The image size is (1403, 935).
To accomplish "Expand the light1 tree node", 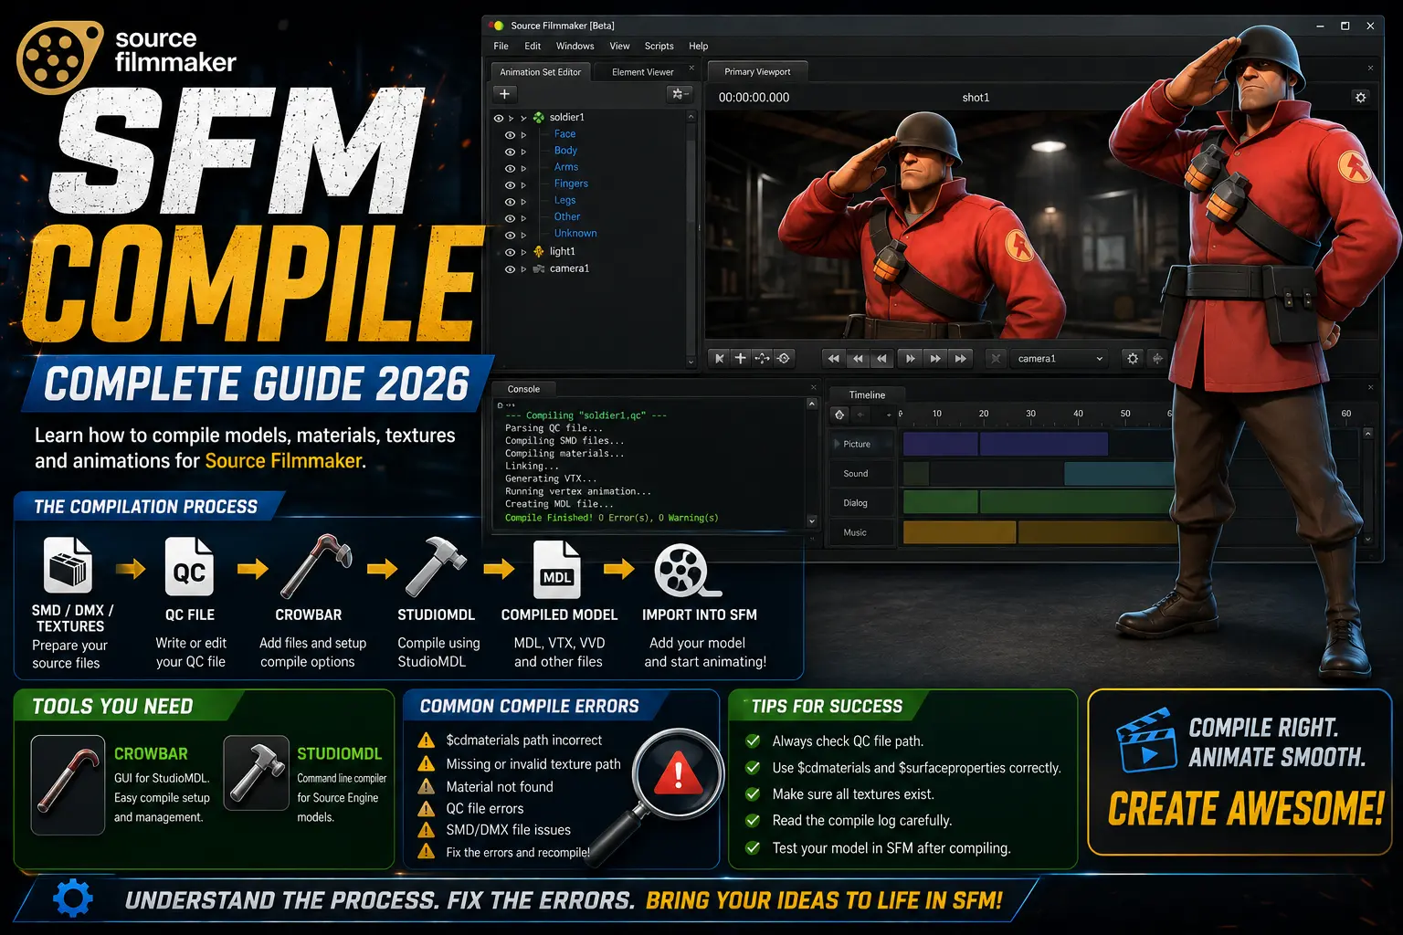I will pos(523,252).
